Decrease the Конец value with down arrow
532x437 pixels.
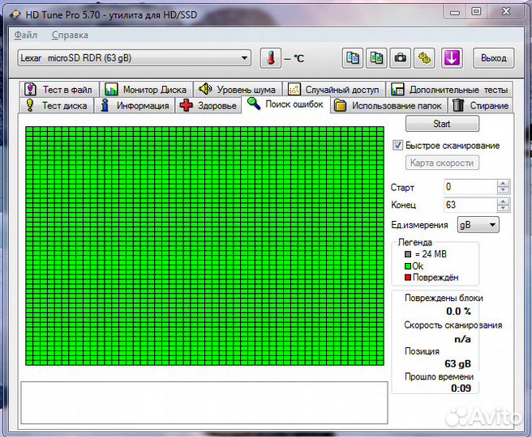(504, 209)
